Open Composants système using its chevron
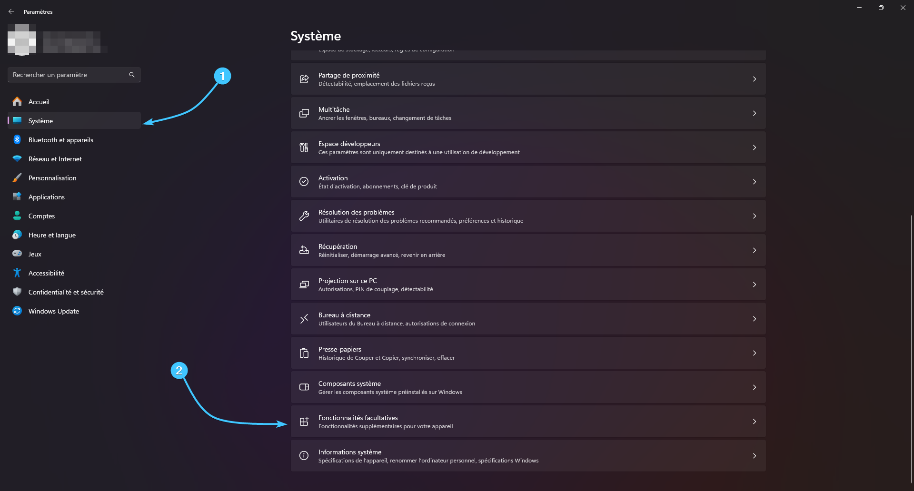Viewport: 914px width, 491px height. pos(755,387)
